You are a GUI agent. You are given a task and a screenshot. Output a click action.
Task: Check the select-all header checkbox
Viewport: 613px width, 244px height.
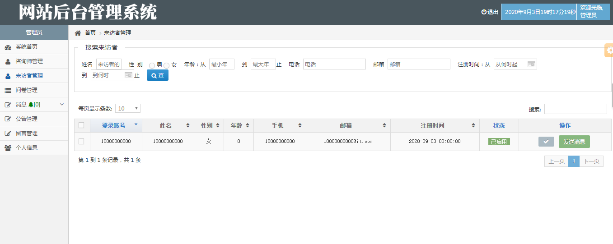pyautogui.click(x=81, y=125)
